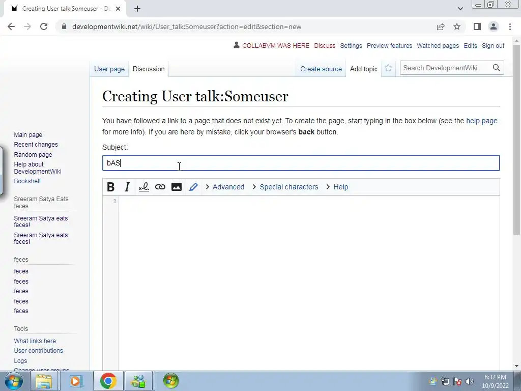This screenshot has height=391, width=521.
Task: Insert a link with chain icon
Action: pos(160,187)
